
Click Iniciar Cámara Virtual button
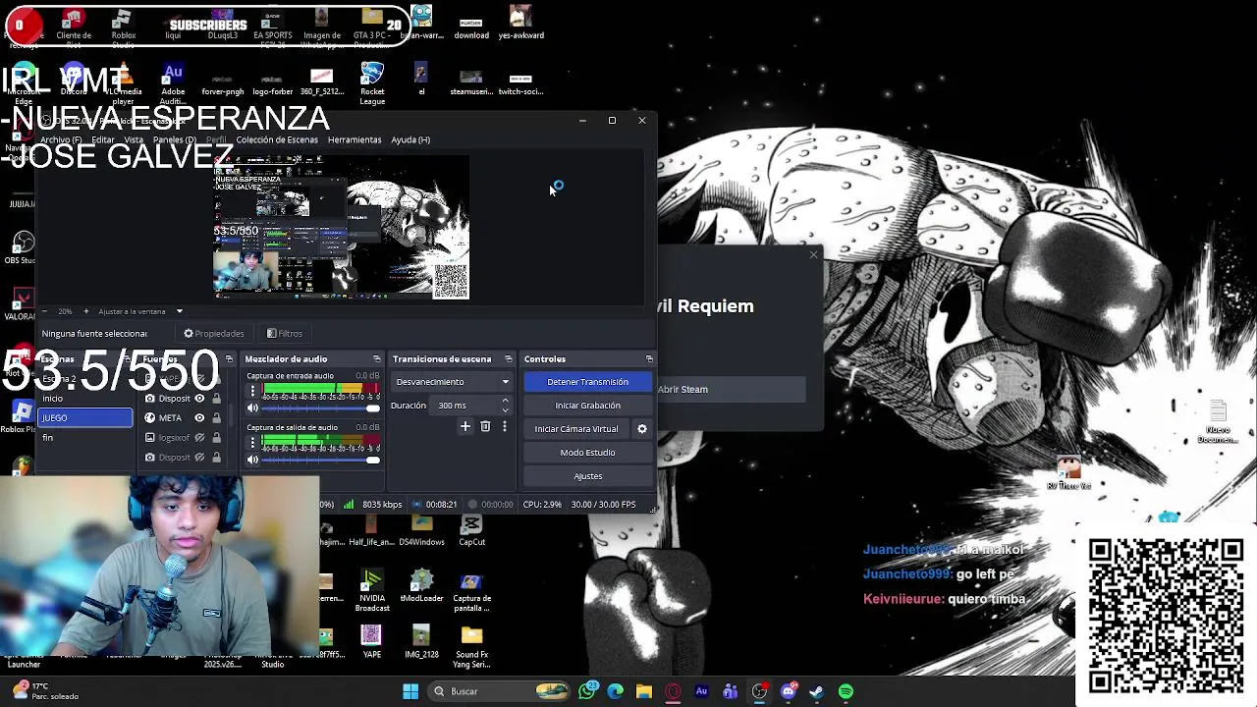576,429
